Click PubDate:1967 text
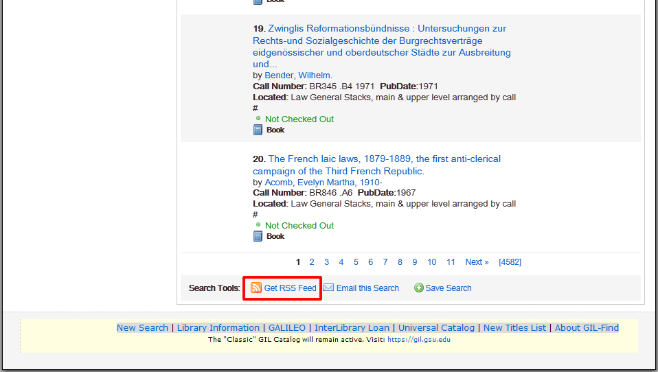This screenshot has width=658, height=372. pos(387,193)
